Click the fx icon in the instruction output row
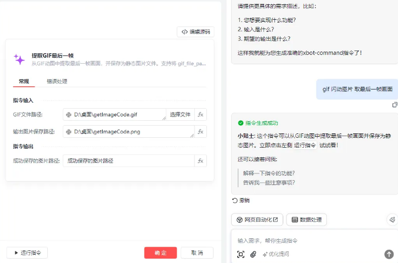Image resolution: width=398 pixels, height=263 pixels. click(200, 161)
